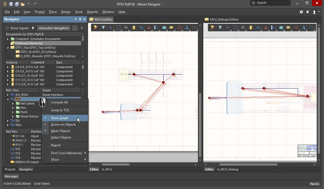
Task: Click the Save All icon in the title bar
Action: point(17,4)
